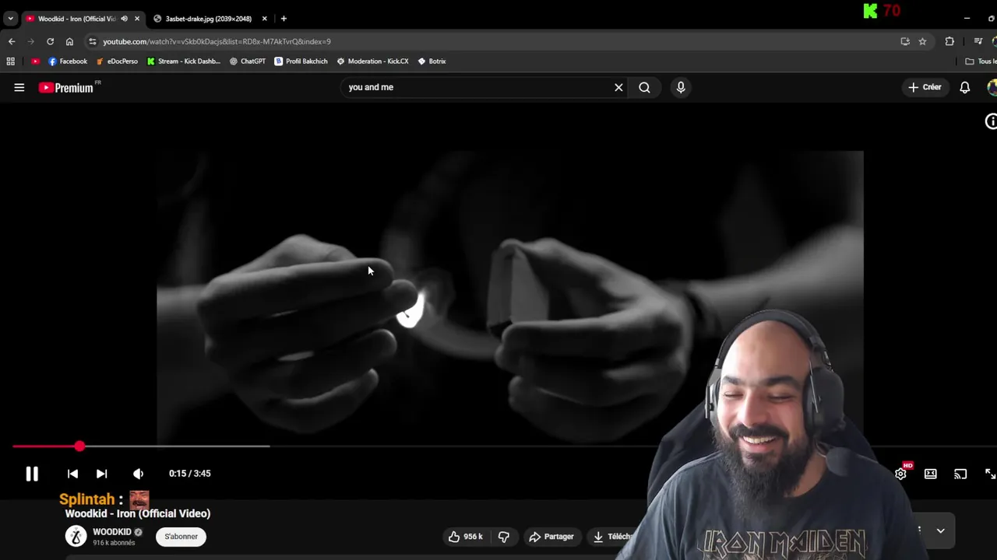The height and width of the screenshot is (560, 997).
Task: Open the Profil Bakchich bookmark
Action: (x=301, y=61)
